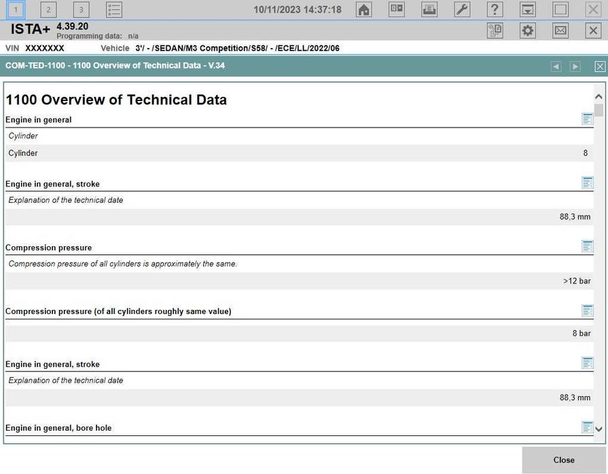Open the settings gear icon
This screenshot has width=608, height=474.
(528, 31)
